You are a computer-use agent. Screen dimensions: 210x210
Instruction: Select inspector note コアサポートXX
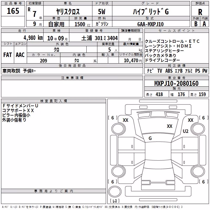(x=18, y=111)
